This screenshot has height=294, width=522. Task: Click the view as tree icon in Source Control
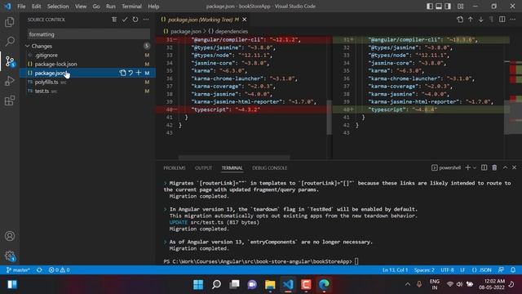click(x=114, y=20)
